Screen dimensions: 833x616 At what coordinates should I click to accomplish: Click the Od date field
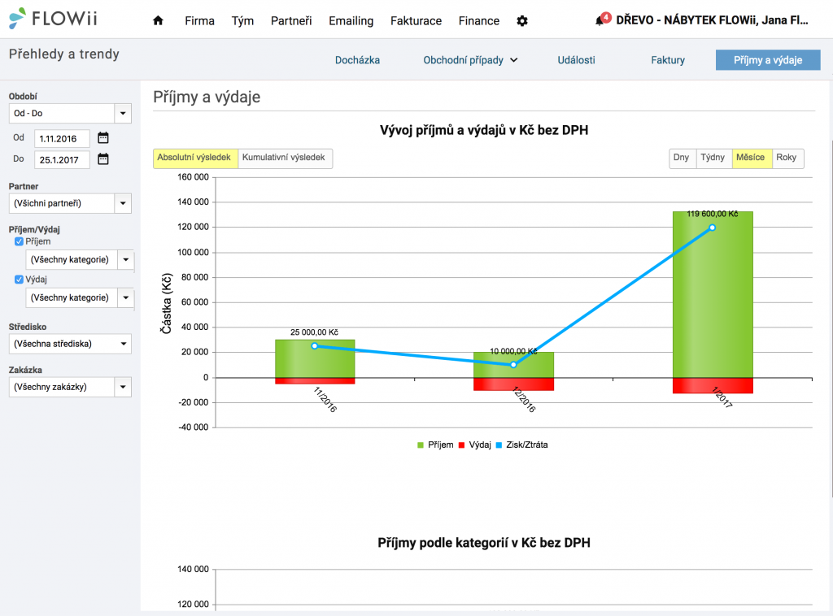pos(62,138)
